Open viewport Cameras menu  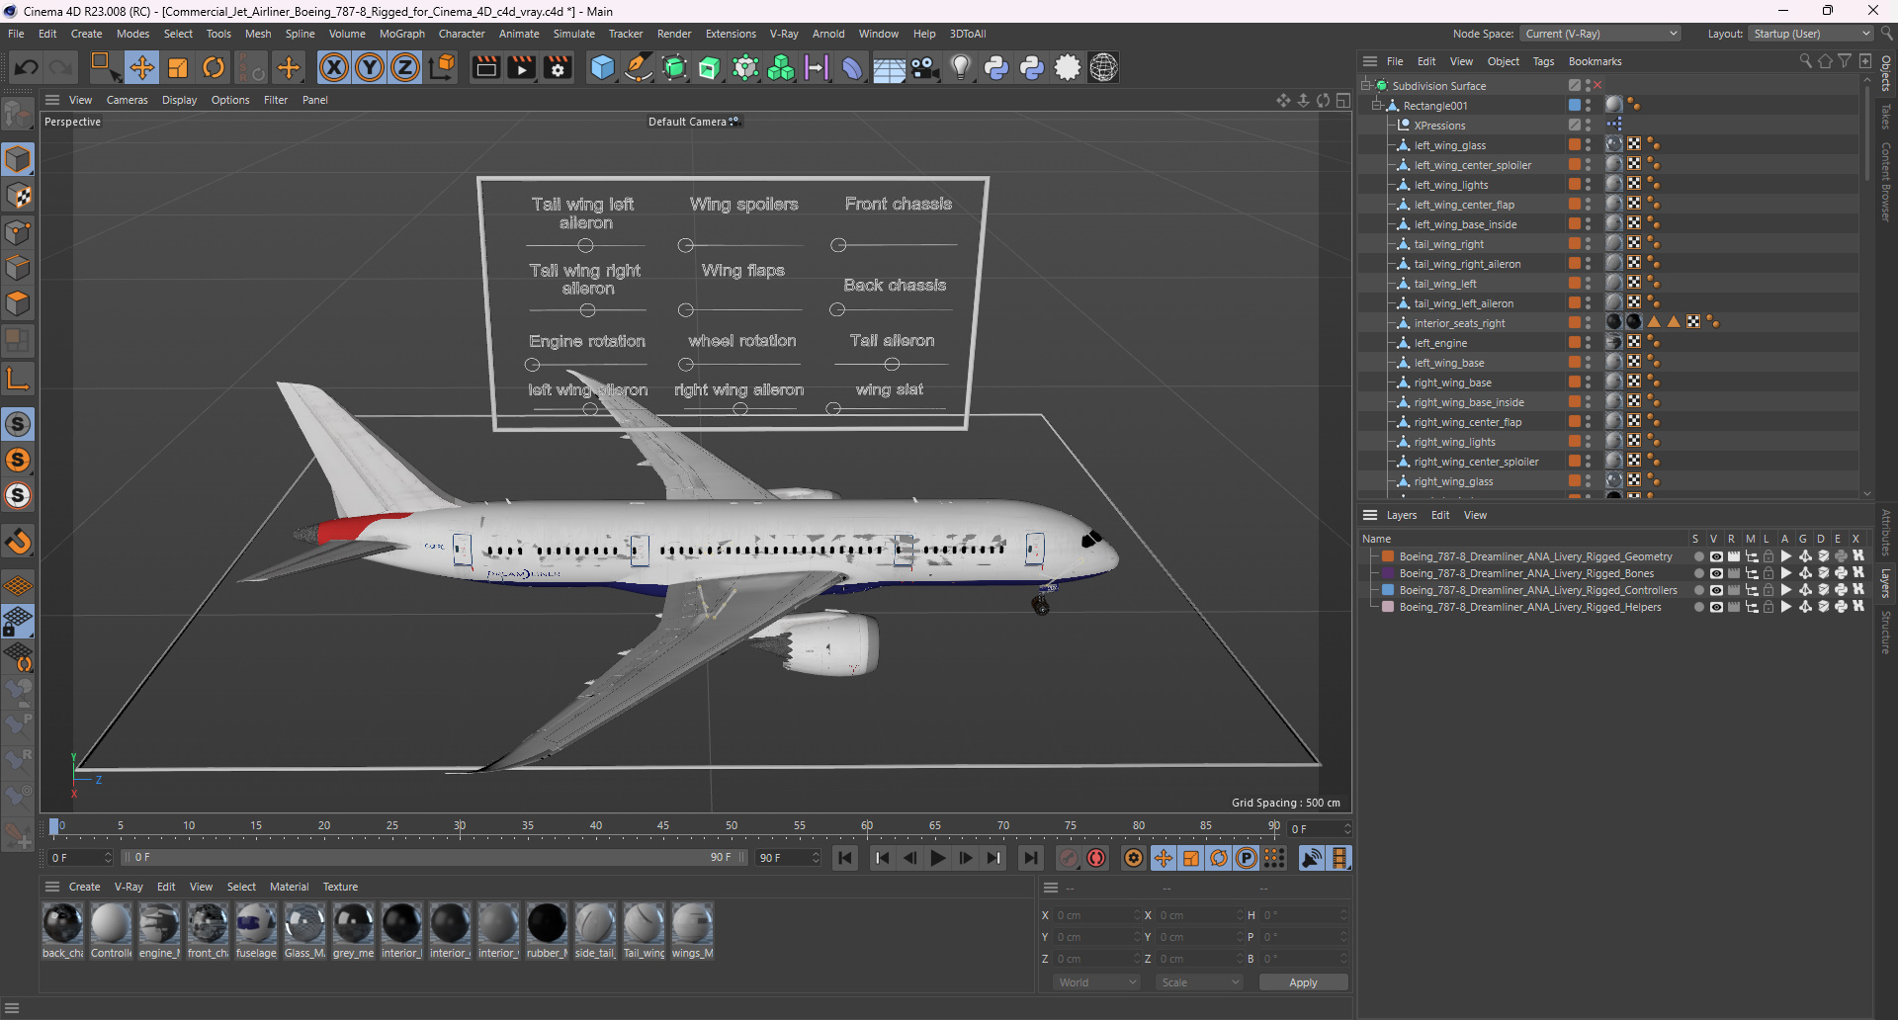127,100
